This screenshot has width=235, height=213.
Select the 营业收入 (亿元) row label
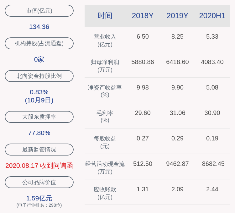(105, 41)
